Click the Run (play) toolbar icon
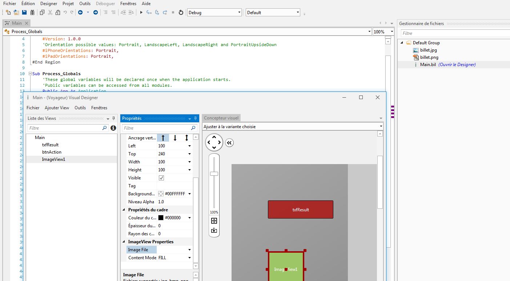510x281 pixels. tap(141, 12)
